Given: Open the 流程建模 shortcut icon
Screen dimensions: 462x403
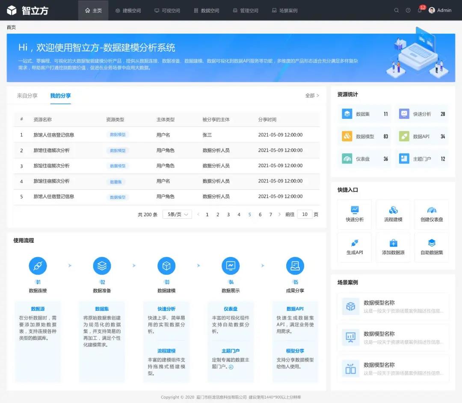Looking at the screenshot, I should pyautogui.click(x=393, y=210).
